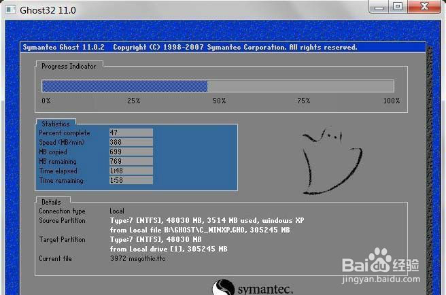Viewport: 446px width, 295px height.
Task: Click the 'Target Partition' label
Action: 62,239
